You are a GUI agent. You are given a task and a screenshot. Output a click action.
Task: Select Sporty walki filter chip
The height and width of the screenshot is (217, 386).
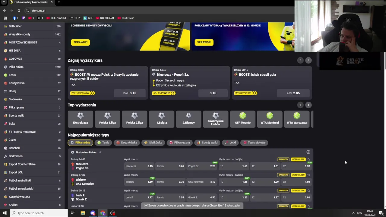pos(207,143)
